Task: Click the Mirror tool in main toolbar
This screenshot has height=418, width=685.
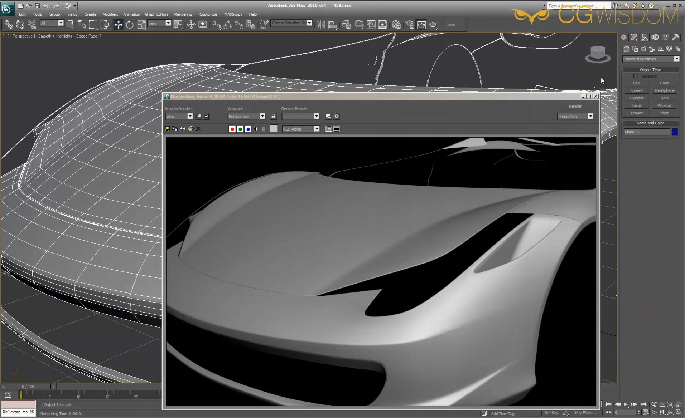Action: (320, 25)
